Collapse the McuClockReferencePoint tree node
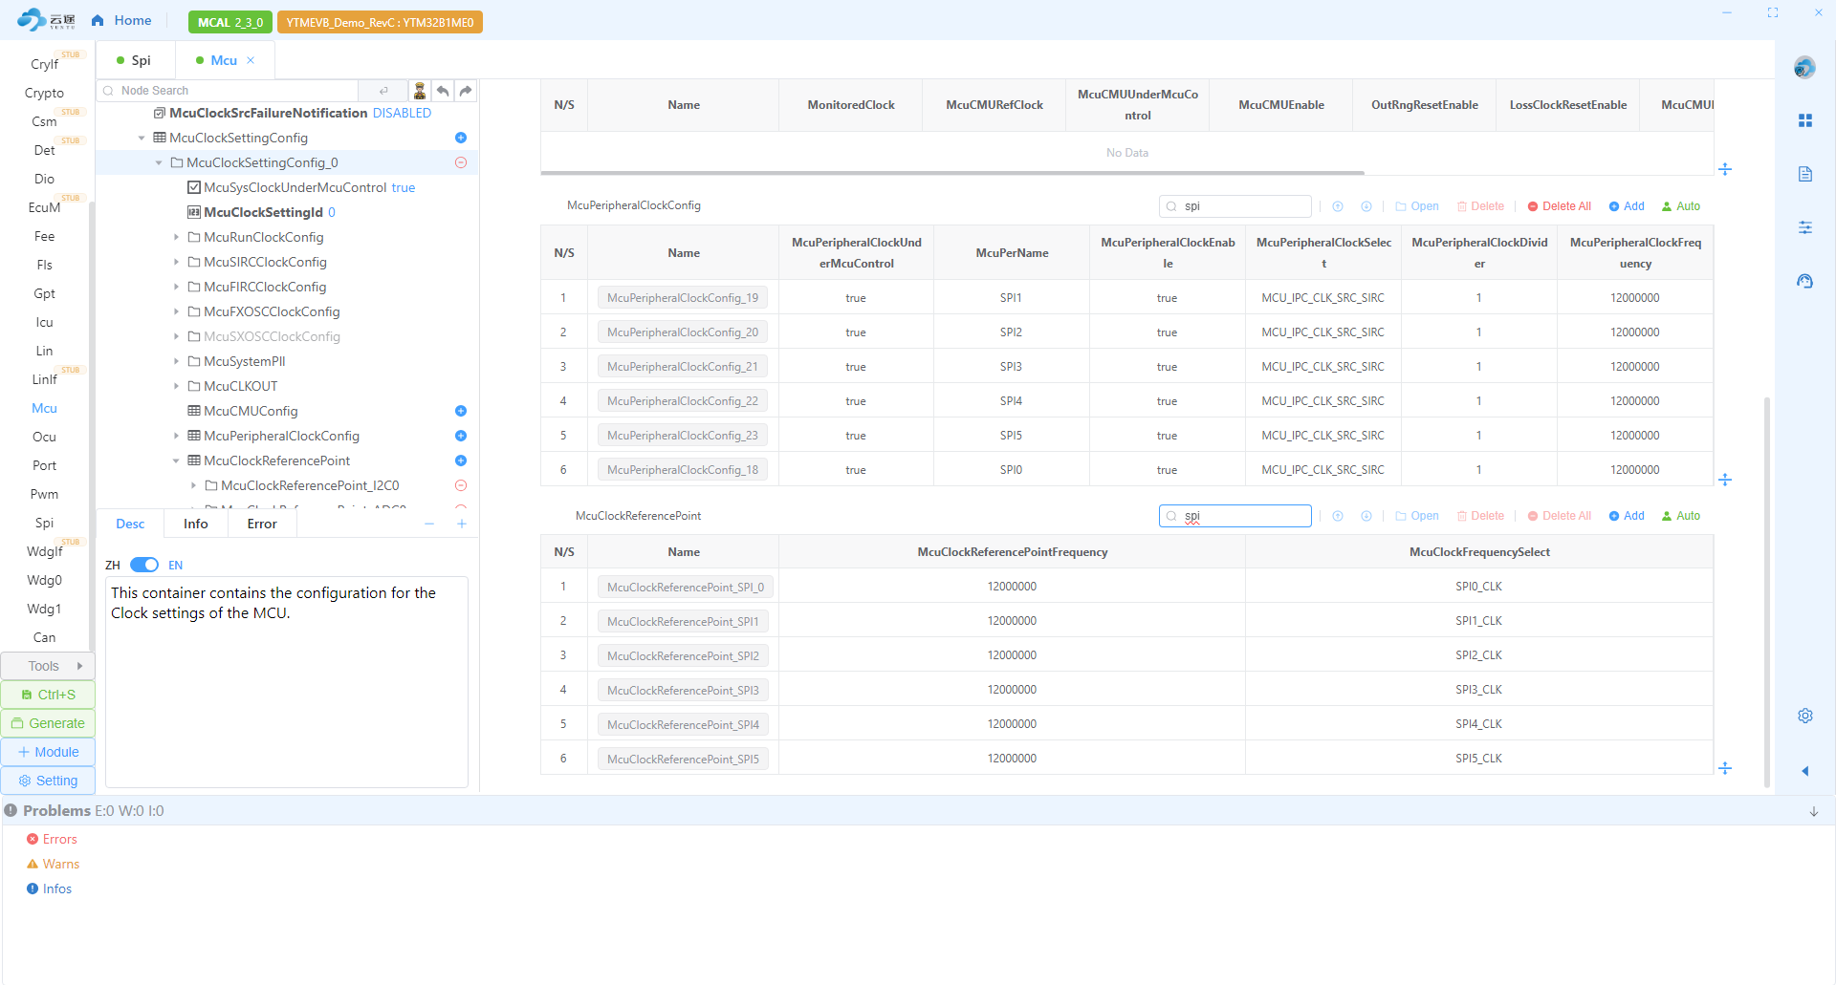This screenshot has width=1836, height=985. coord(176,460)
